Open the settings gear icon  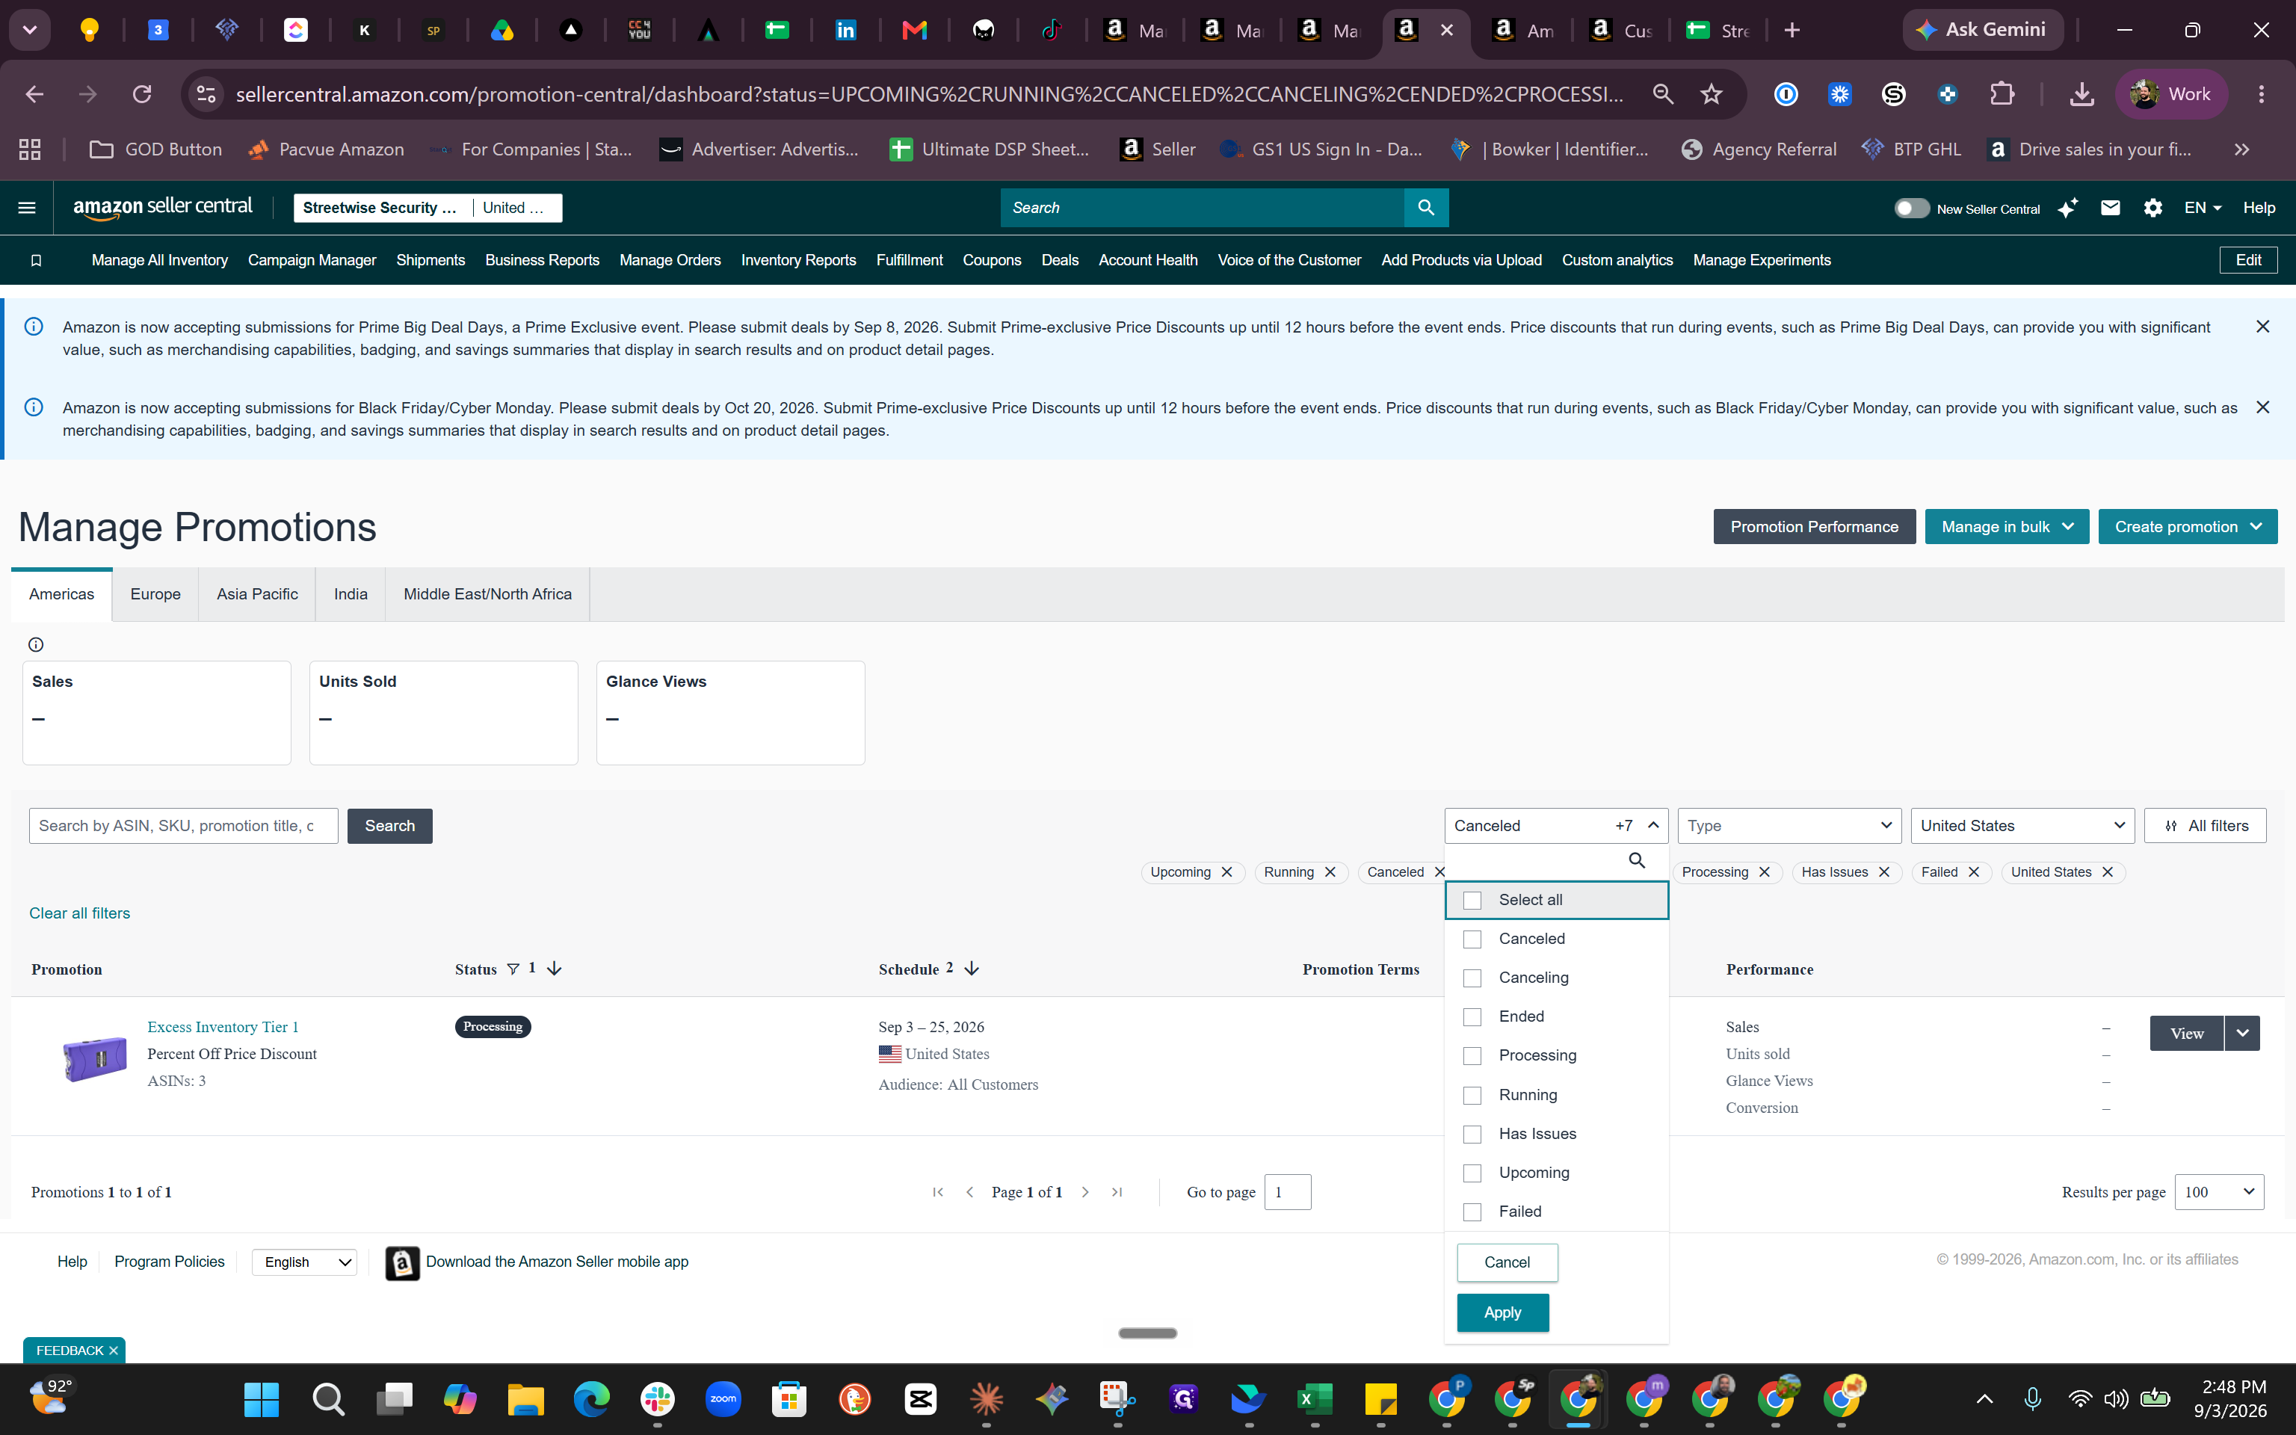click(2152, 208)
